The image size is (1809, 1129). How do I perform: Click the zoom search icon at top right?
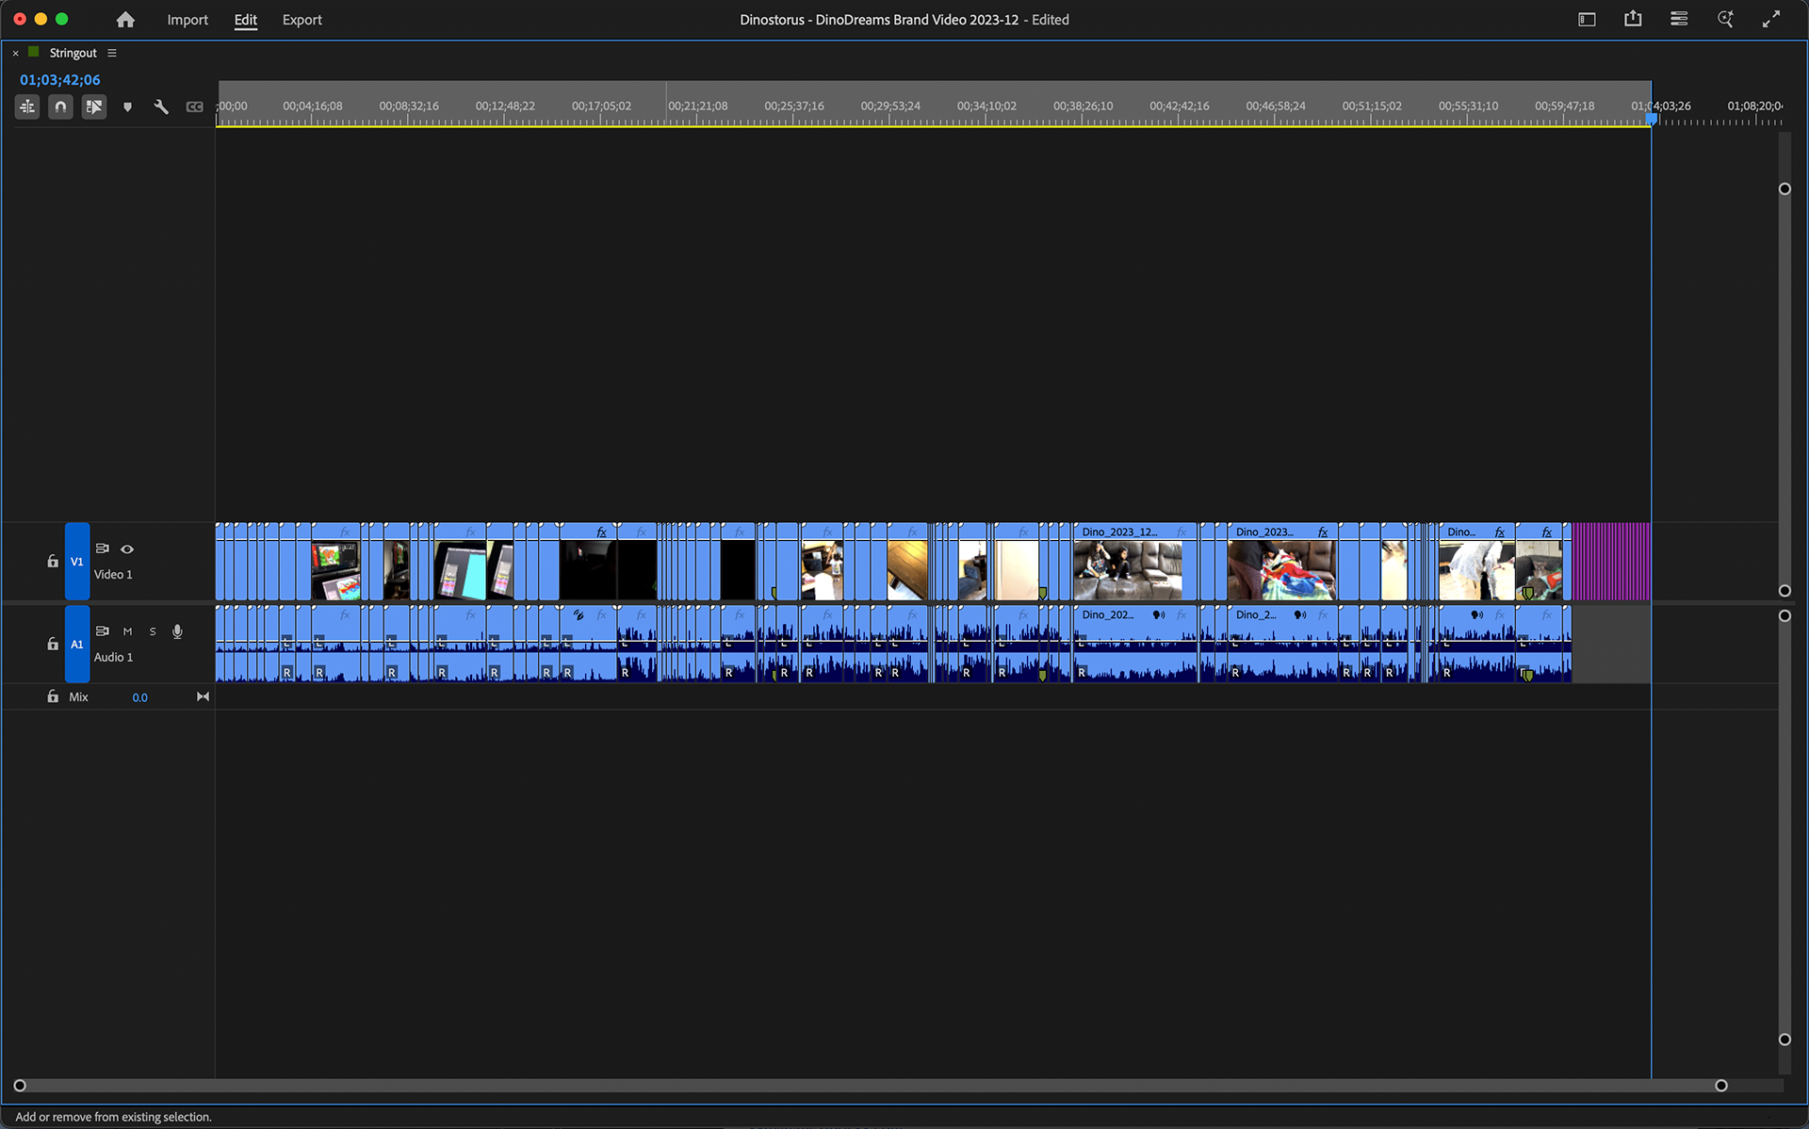[1725, 19]
